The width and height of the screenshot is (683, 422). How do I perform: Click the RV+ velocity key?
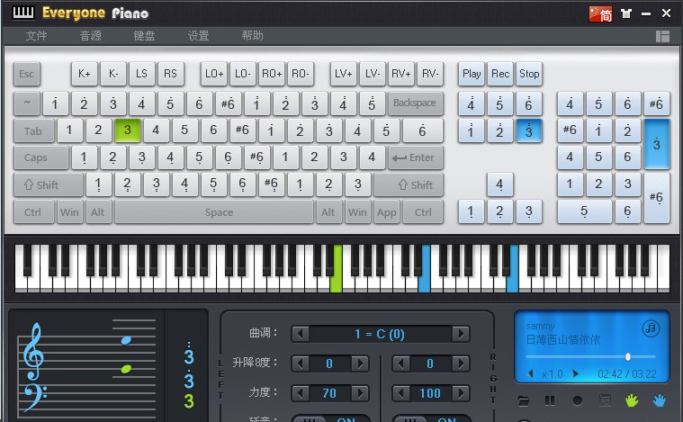(x=400, y=74)
